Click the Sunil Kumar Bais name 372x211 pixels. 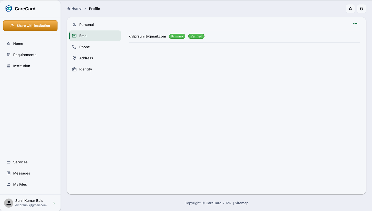click(x=29, y=201)
